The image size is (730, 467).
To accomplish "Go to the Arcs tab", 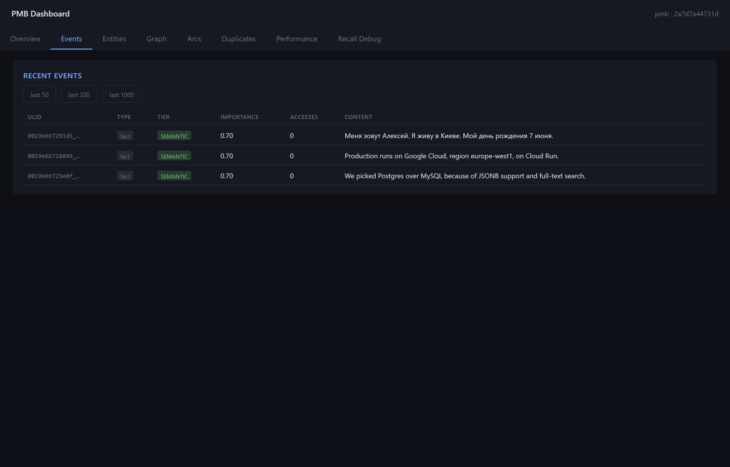I will 194,39.
